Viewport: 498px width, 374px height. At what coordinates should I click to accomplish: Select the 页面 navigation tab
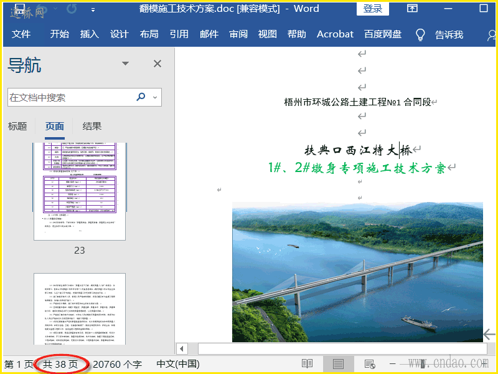click(x=55, y=127)
